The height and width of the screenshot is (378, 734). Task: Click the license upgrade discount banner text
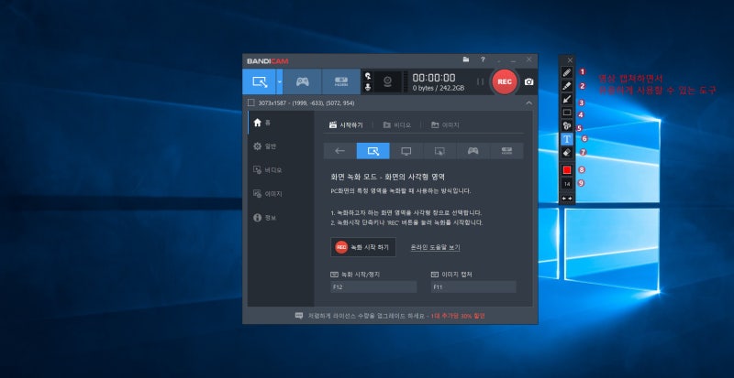coord(396,316)
